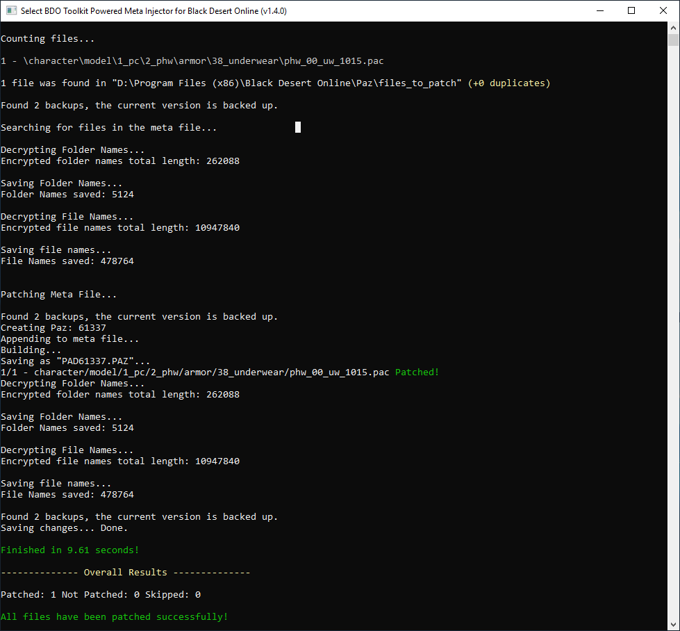Click the scrollbar up arrow

673,28
